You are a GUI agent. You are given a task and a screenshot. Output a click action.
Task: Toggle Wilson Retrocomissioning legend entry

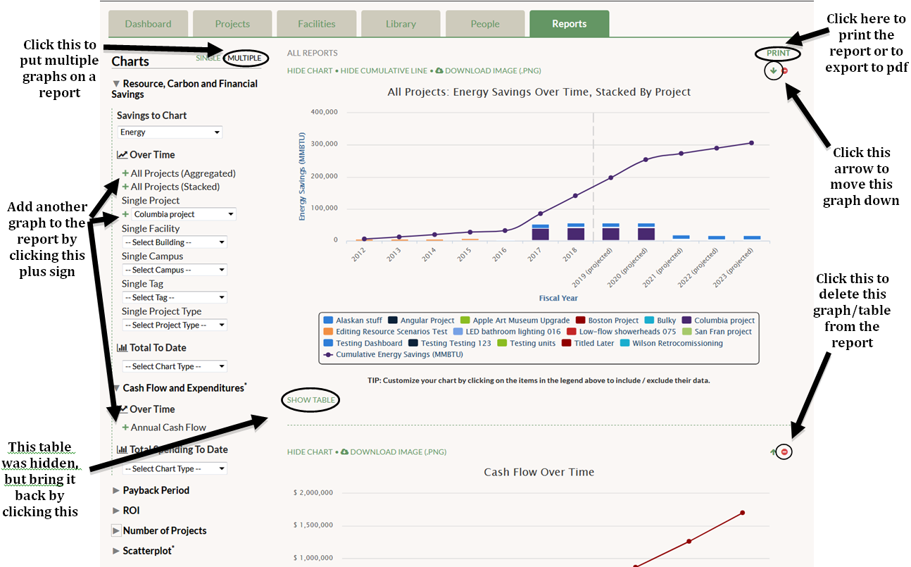click(x=672, y=344)
